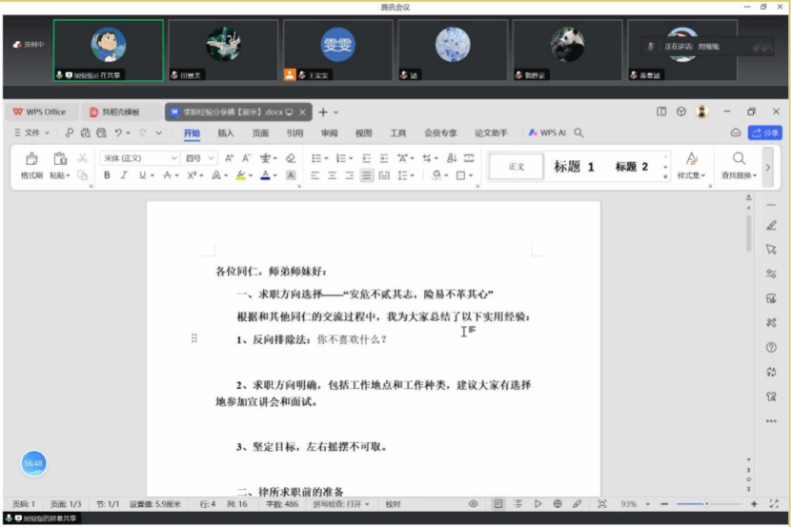
Task: Click zoom in plus button
Action: click(754, 503)
